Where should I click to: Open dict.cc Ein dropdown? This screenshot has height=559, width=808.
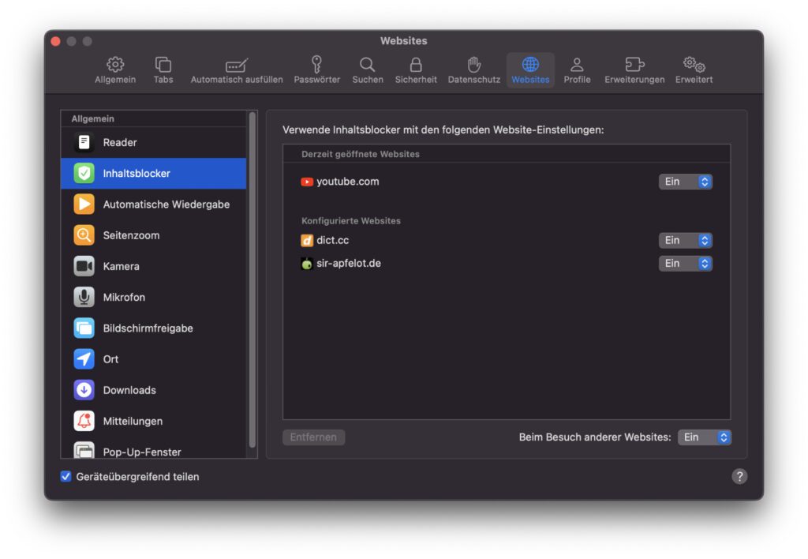point(685,240)
